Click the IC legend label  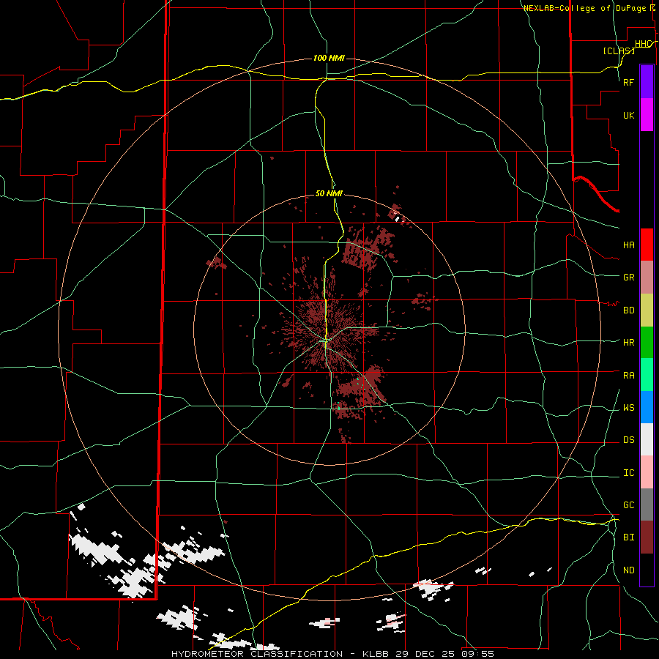point(628,473)
